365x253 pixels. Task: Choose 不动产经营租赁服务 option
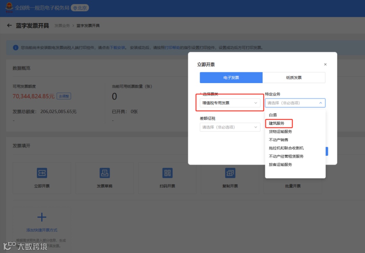[x=295, y=156]
